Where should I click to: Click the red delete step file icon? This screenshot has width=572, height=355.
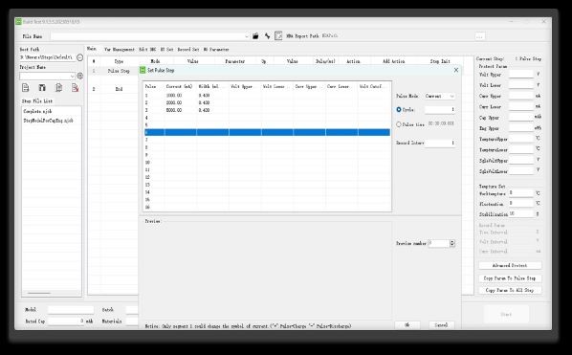click(x=76, y=88)
